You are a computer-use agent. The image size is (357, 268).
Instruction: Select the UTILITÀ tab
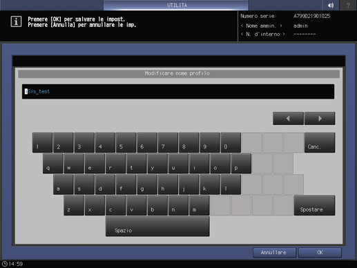point(176,5)
